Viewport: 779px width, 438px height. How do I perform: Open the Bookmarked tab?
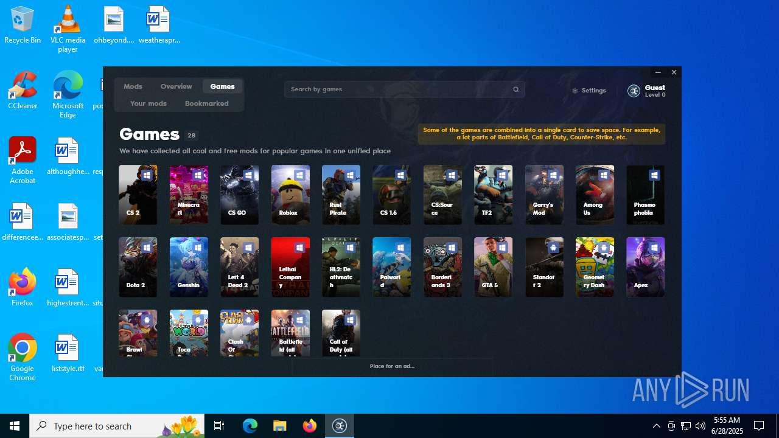pos(207,103)
